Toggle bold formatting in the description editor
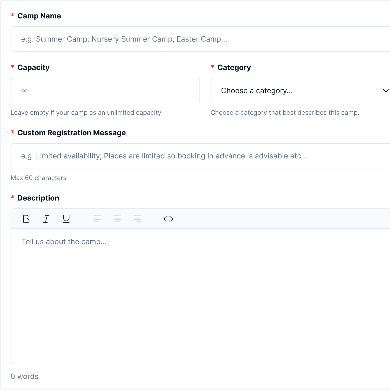This screenshot has height=390, width=390. (x=26, y=219)
